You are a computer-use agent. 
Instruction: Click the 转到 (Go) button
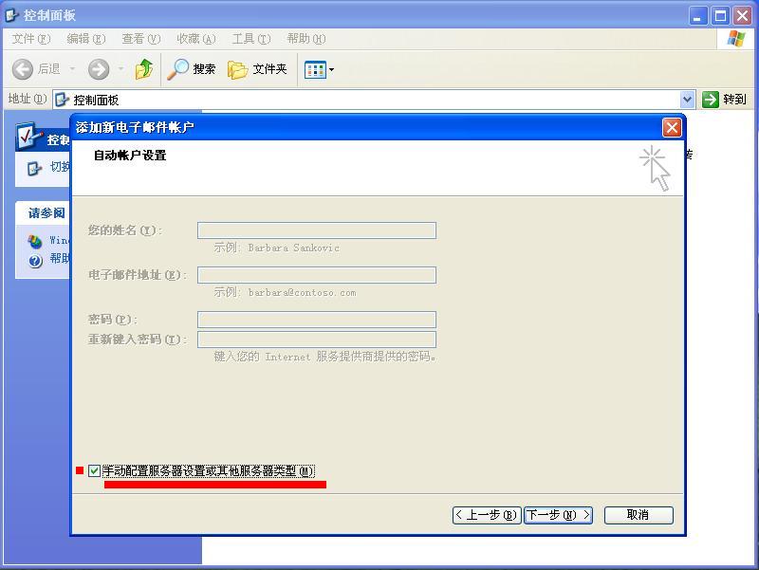(725, 100)
